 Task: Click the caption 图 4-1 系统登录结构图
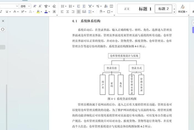pos(122,99)
